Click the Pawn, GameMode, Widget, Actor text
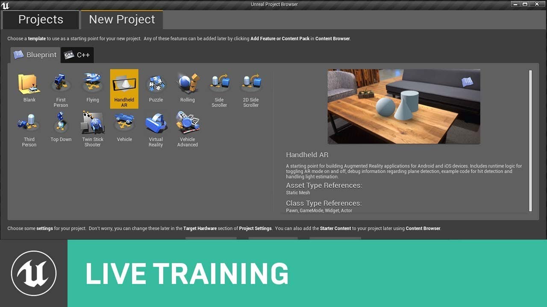The image size is (547, 307). click(x=319, y=211)
